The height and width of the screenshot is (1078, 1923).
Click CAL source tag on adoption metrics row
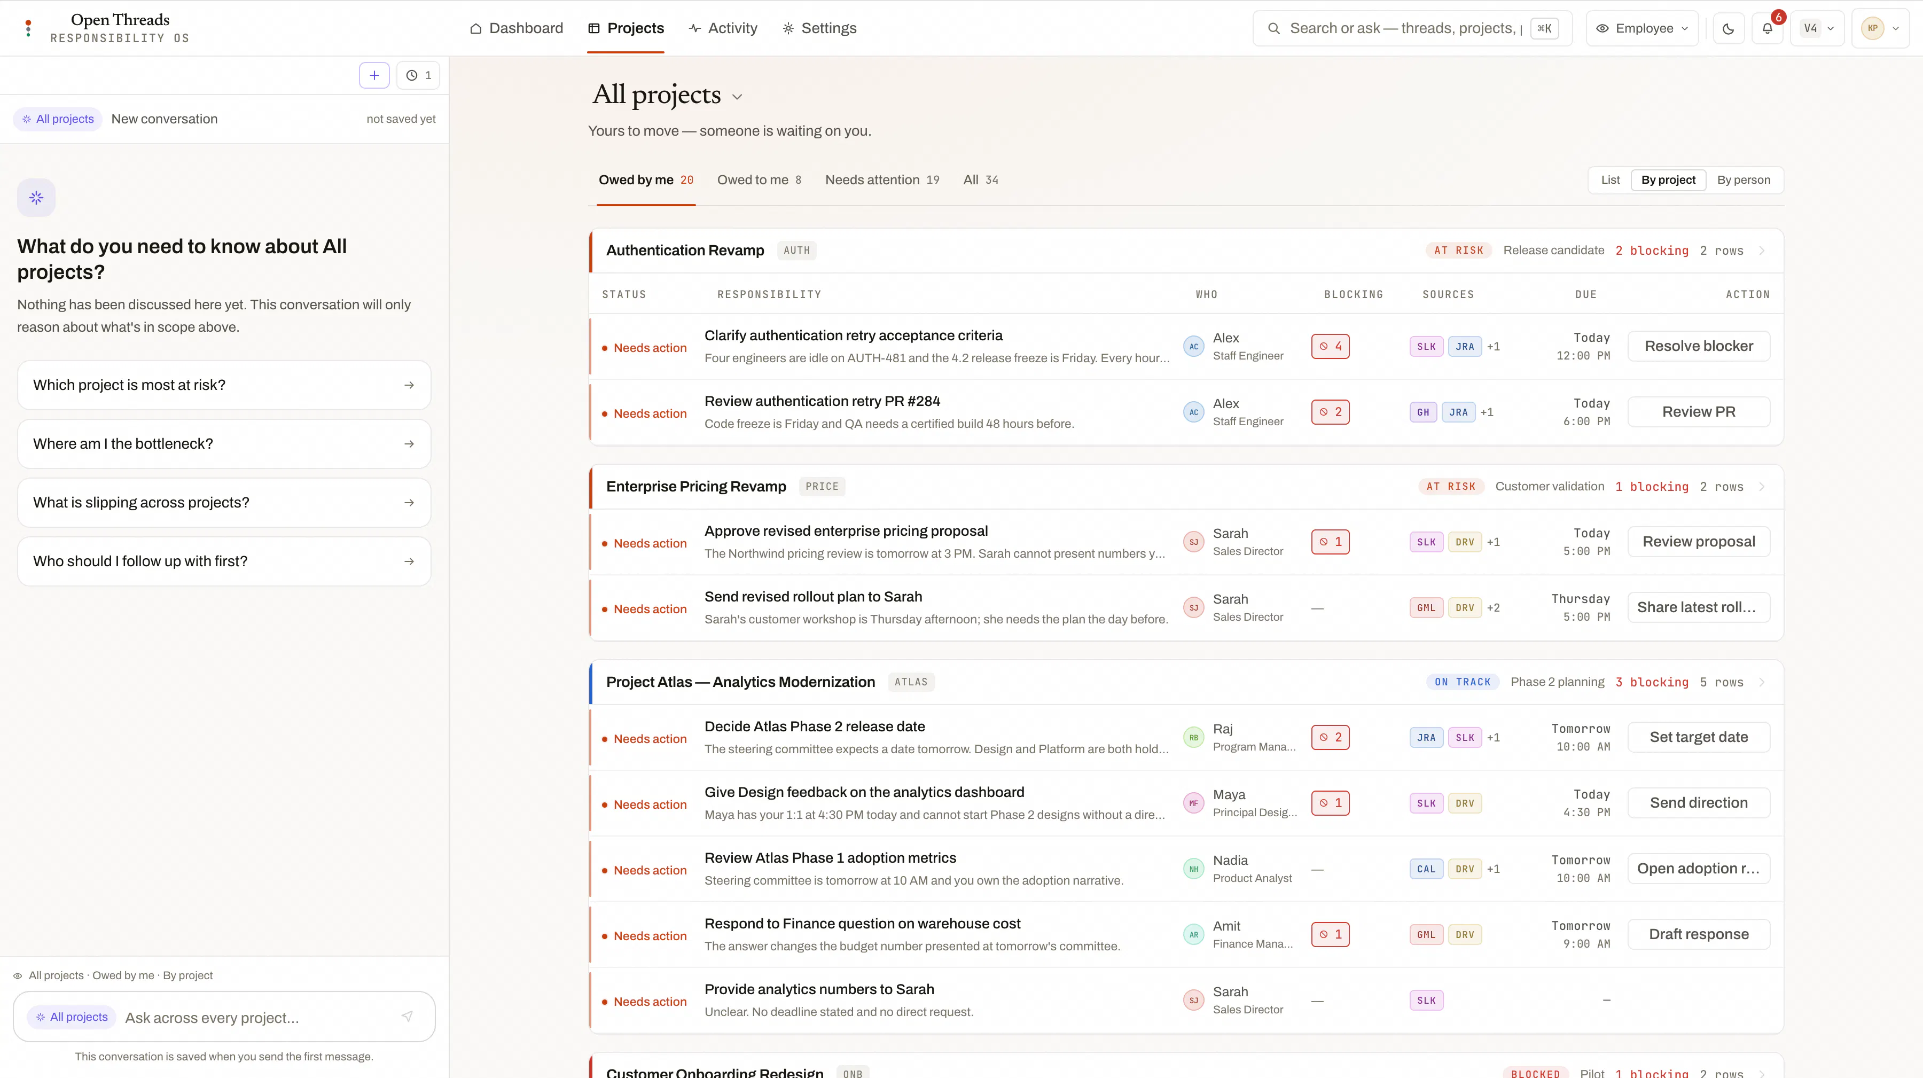click(1427, 869)
